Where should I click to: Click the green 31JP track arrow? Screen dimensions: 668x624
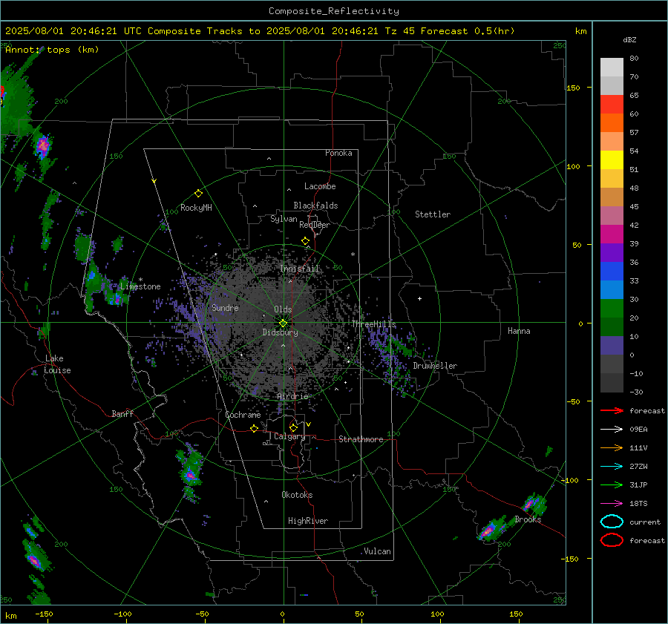[x=612, y=485]
